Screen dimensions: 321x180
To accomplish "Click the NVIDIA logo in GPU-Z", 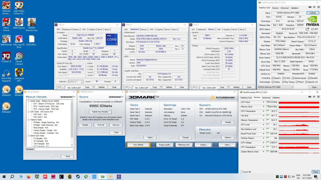I will 313,21.
